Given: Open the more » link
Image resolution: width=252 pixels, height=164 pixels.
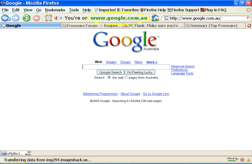Looking at the screenshot, I should [x=152, y=62].
